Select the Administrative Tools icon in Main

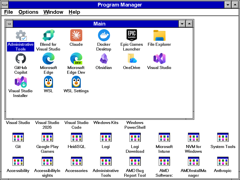pos(21,35)
